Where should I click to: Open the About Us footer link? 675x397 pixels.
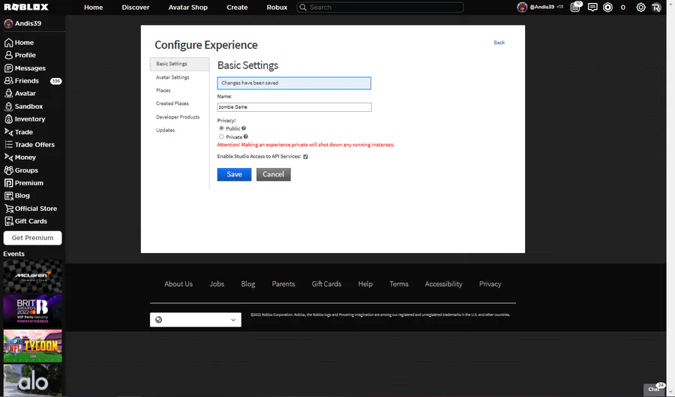[x=178, y=284]
